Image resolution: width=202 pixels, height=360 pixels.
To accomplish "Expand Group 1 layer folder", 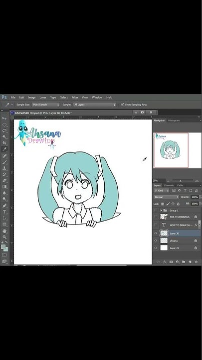I will point(161,210).
